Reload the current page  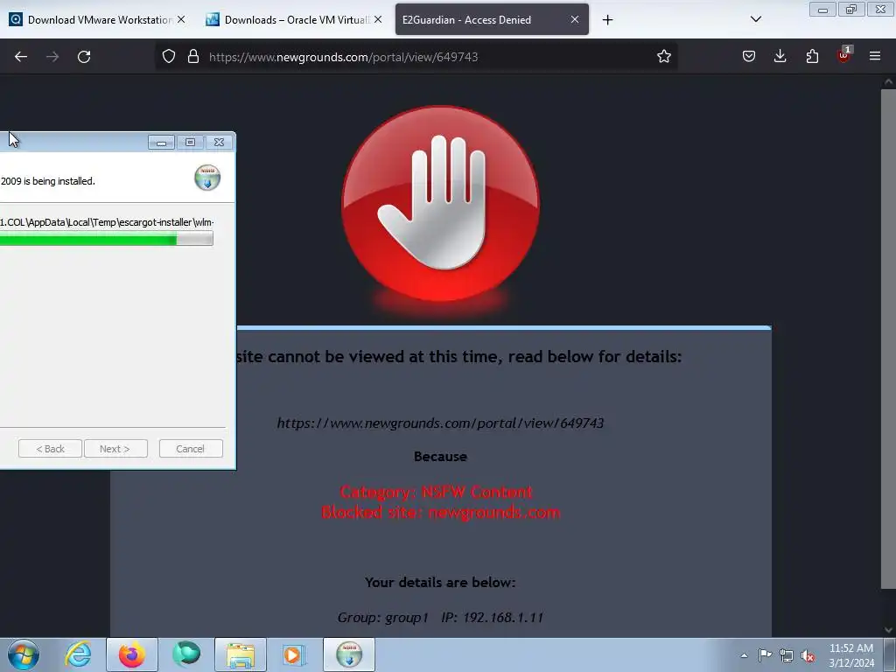coord(84,57)
